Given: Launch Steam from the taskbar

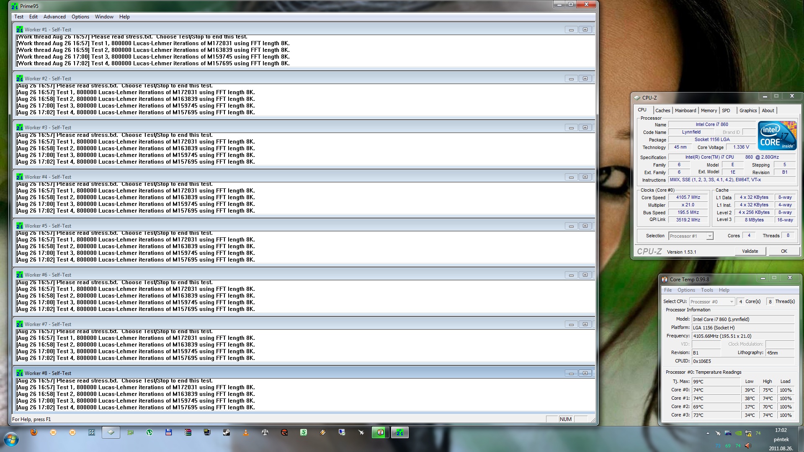Looking at the screenshot, I should pyautogui.click(x=227, y=432).
